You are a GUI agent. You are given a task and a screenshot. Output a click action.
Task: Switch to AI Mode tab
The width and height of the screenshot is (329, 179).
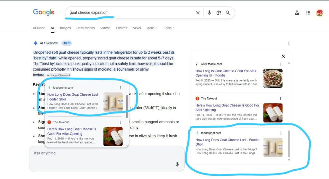pyautogui.click(x=39, y=28)
